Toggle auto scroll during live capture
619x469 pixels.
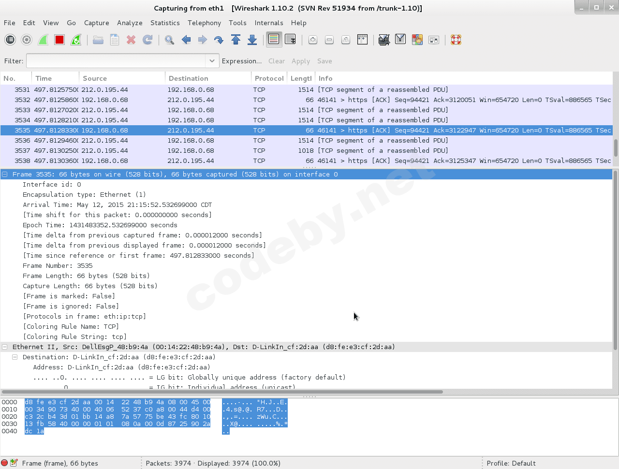point(290,40)
